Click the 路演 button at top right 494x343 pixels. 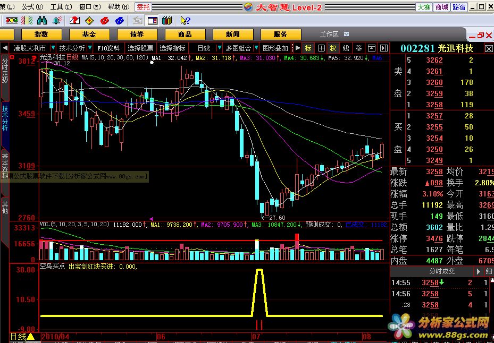coord(459,7)
